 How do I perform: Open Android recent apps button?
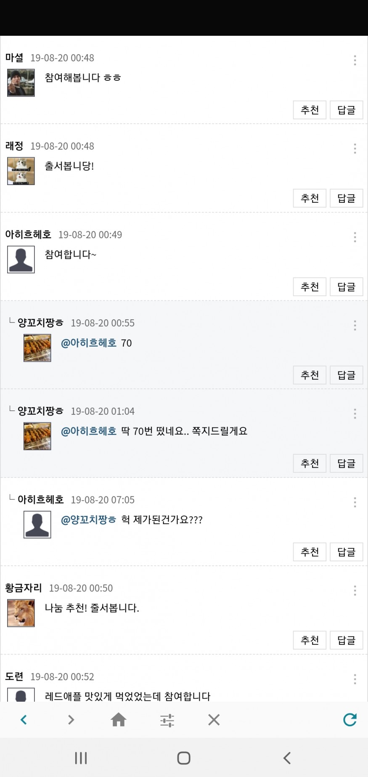[81, 758]
